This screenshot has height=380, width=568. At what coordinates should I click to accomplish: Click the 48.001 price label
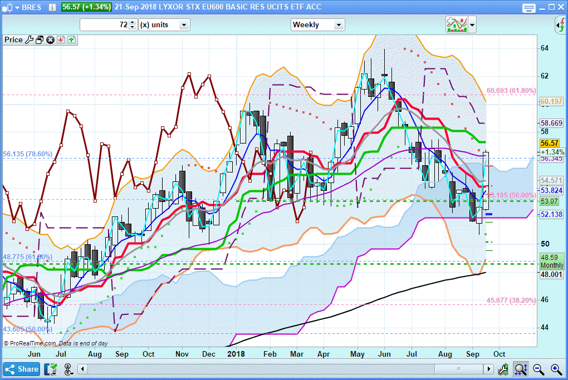(551, 275)
